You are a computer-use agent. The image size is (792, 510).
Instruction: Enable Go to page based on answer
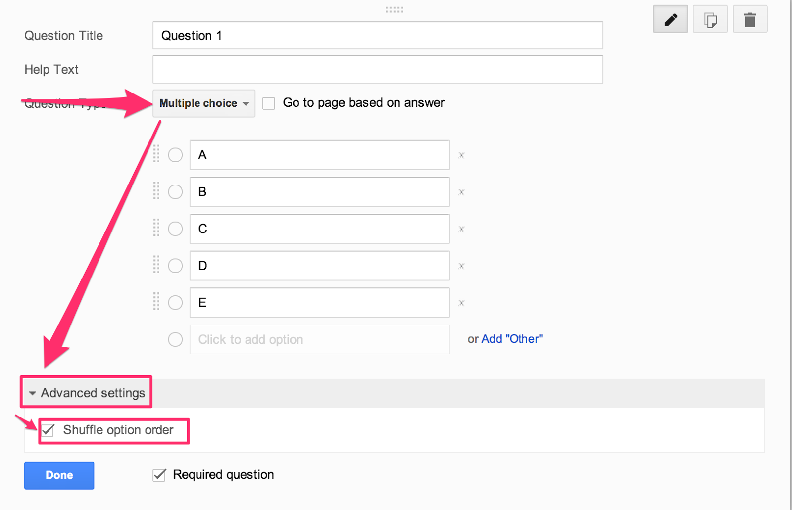point(269,103)
